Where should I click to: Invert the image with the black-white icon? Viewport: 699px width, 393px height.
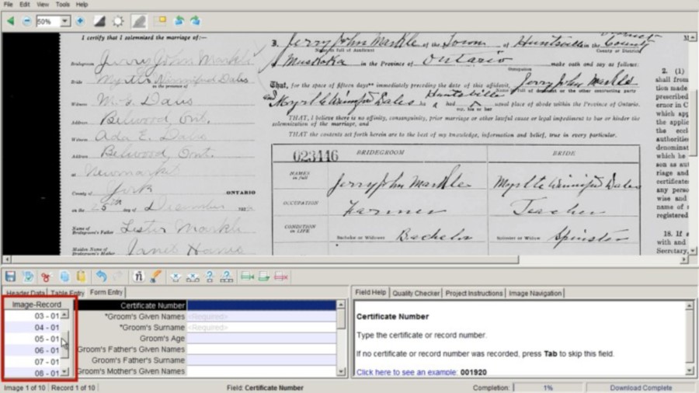point(99,21)
